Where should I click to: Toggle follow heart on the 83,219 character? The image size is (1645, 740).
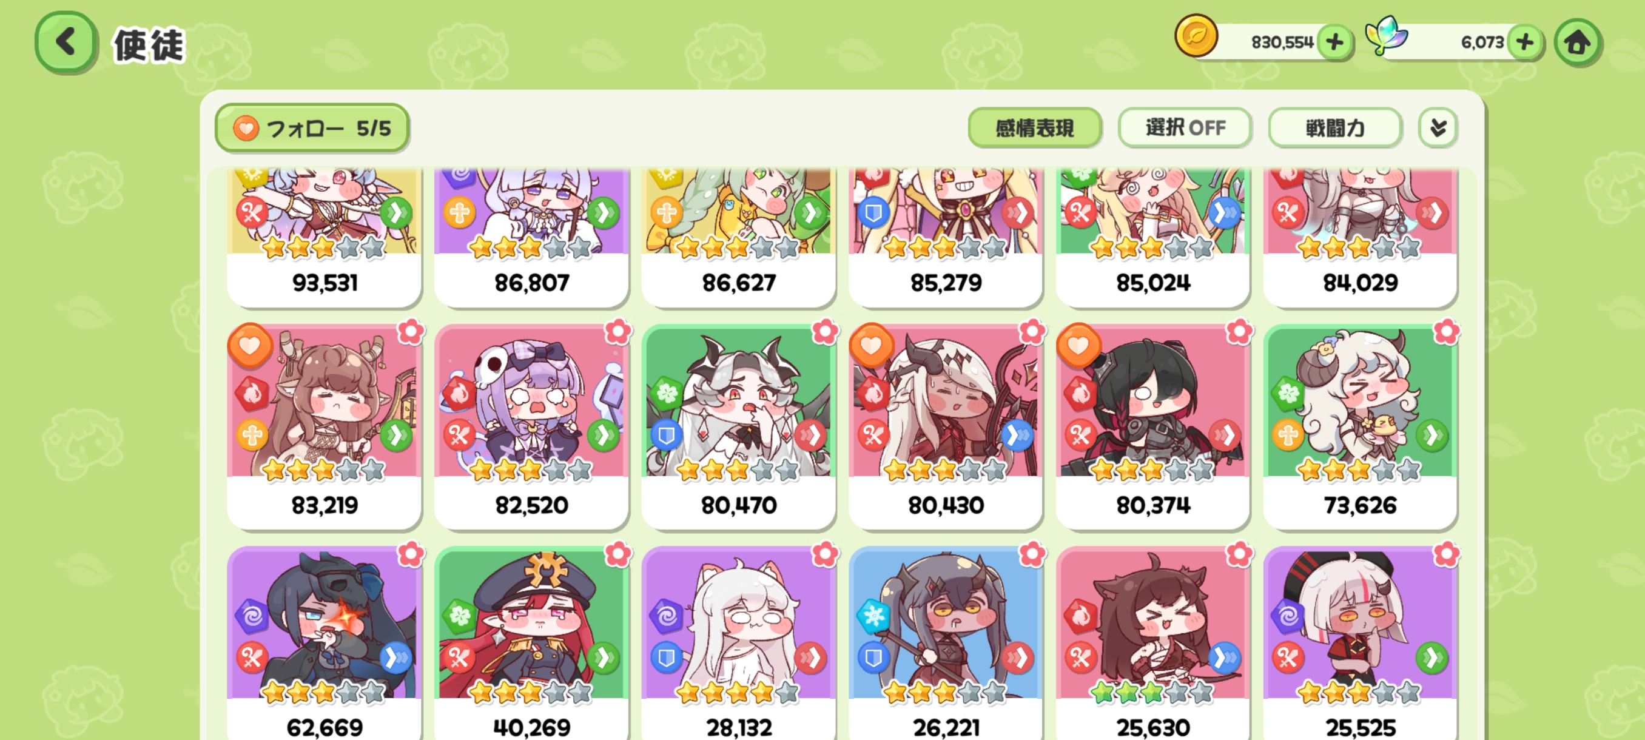[250, 345]
